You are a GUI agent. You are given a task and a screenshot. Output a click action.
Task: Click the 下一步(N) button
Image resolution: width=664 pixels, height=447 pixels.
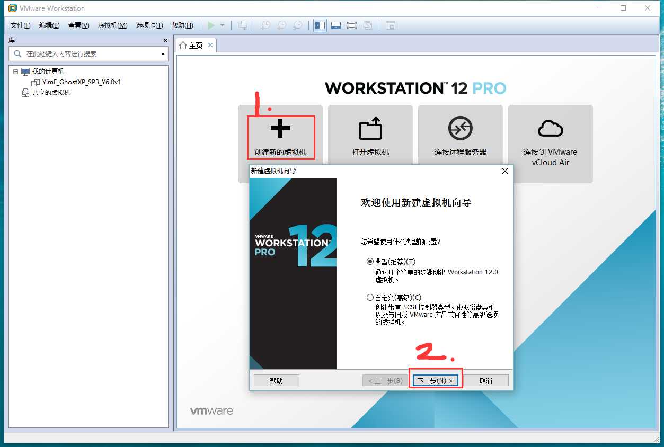pos(435,380)
